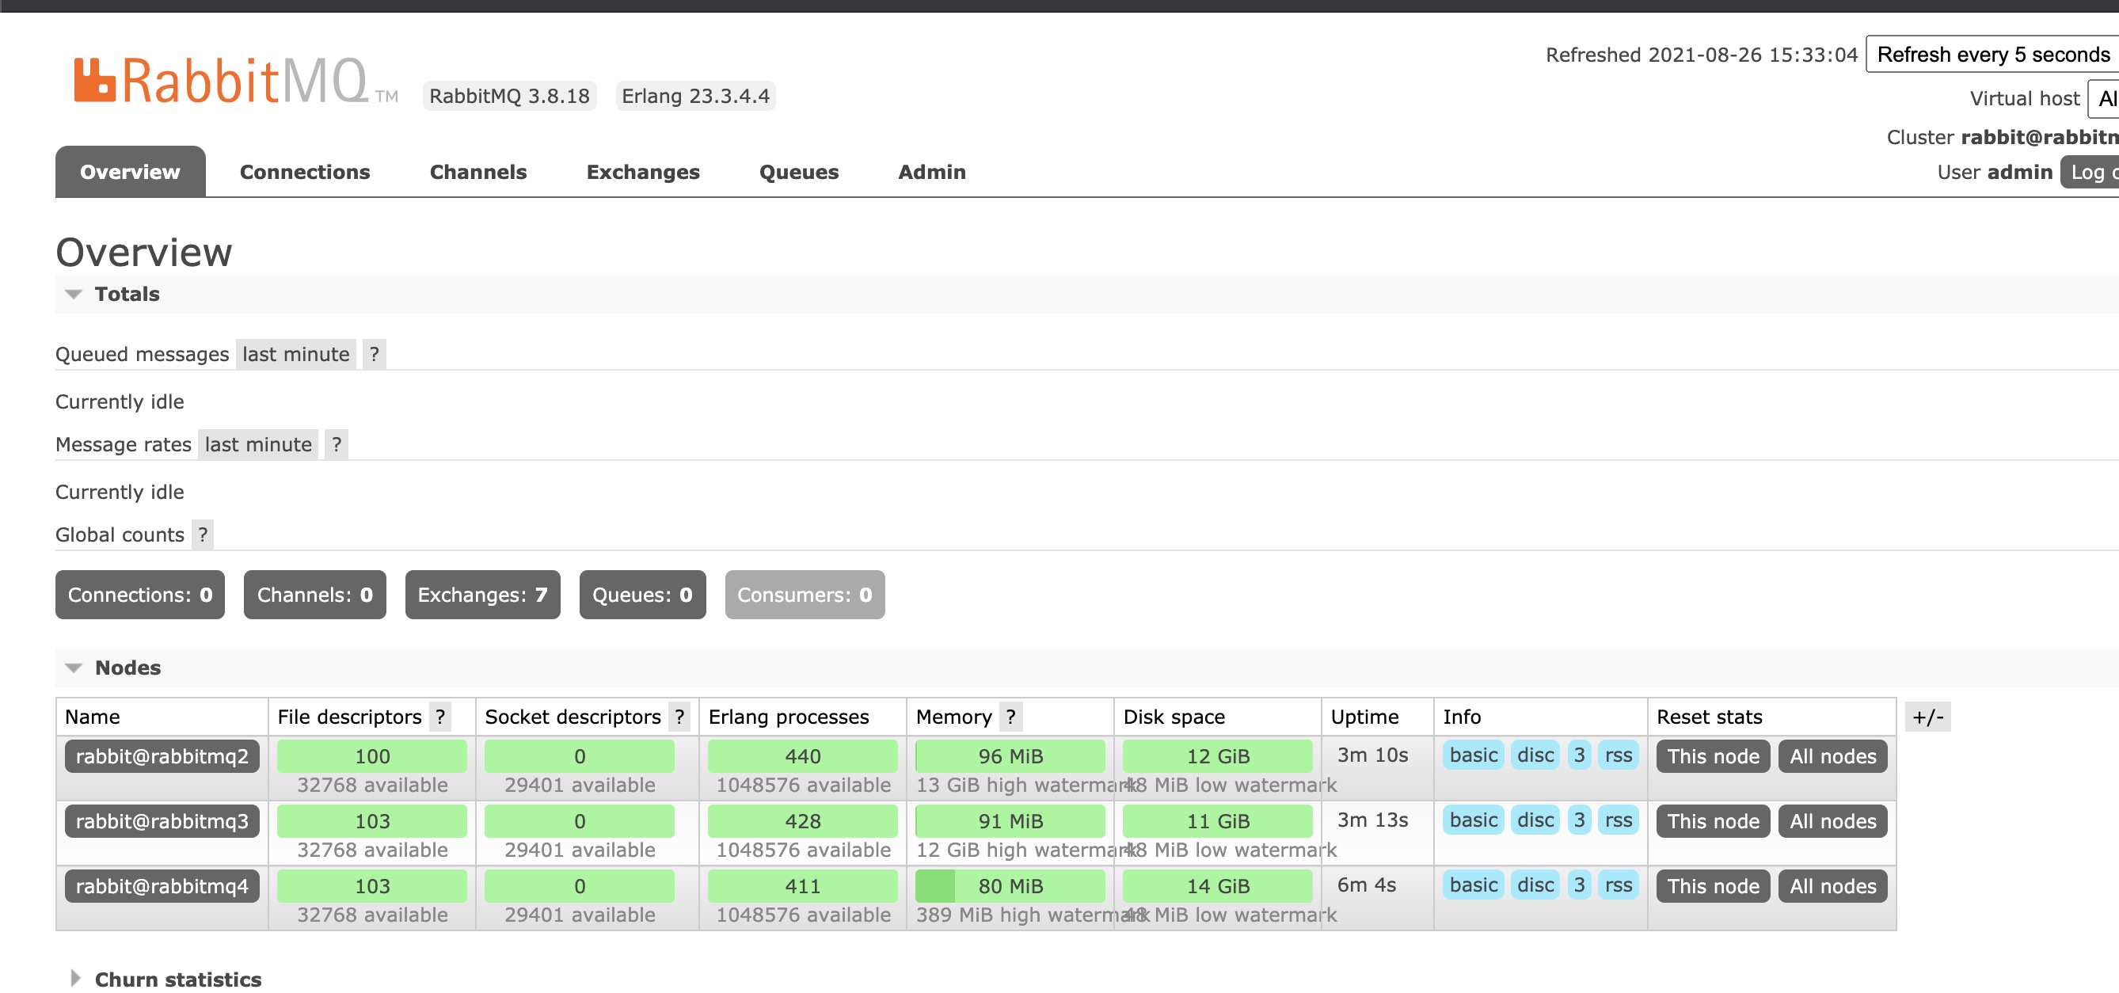Viewport: 2119px width, 993px height.
Task: Open help for File descriptors column
Action: click(441, 717)
